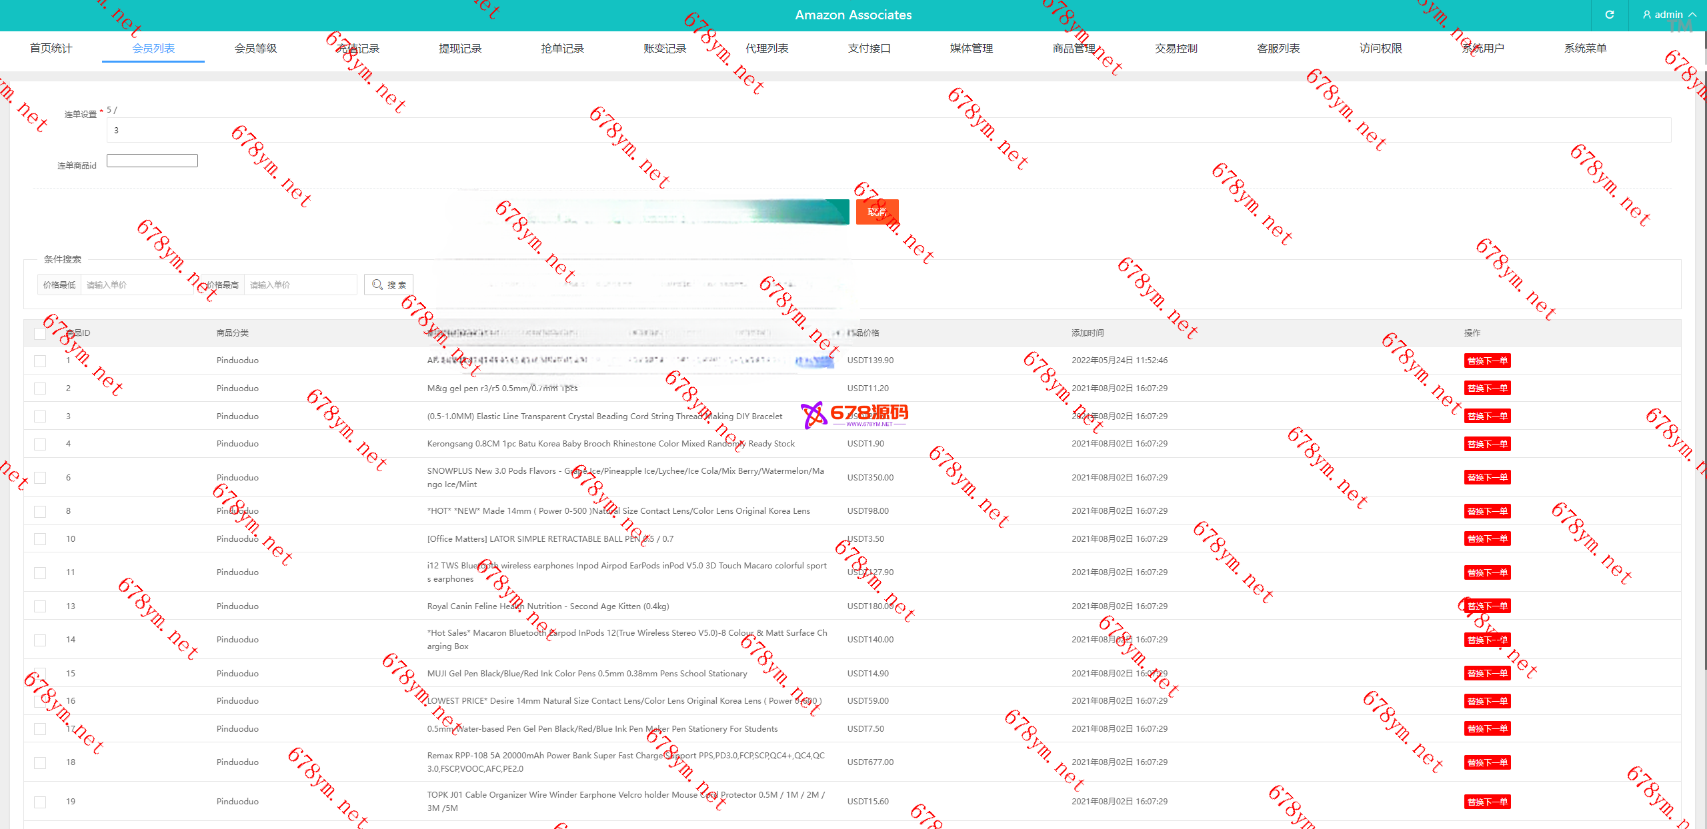Click the search magnifier button
The width and height of the screenshot is (1707, 829).
[x=389, y=285]
